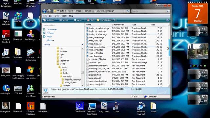Click the Burn toolbar button
The height and width of the screenshot is (118, 210).
(91, 20)
